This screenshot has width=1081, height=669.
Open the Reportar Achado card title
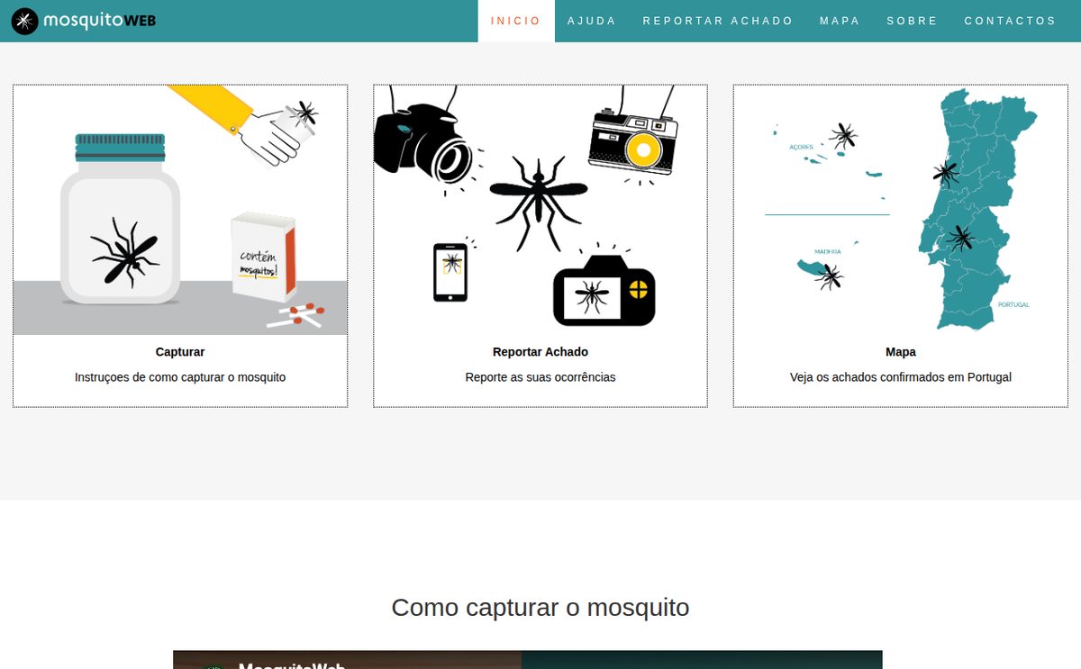click(x=540, y=352)
